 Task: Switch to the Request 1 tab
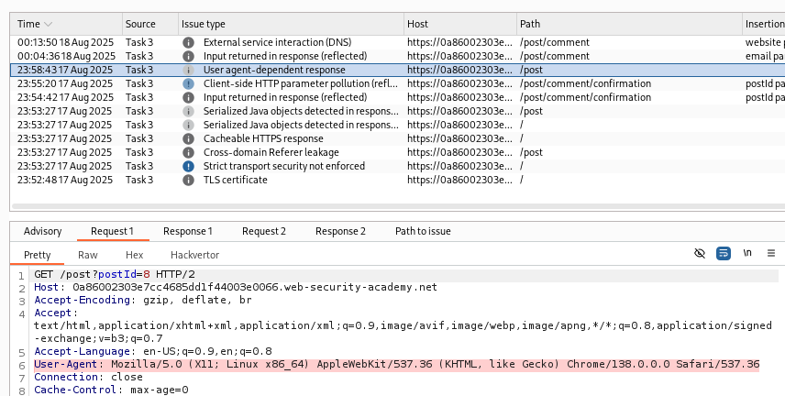tap(112, 231)
